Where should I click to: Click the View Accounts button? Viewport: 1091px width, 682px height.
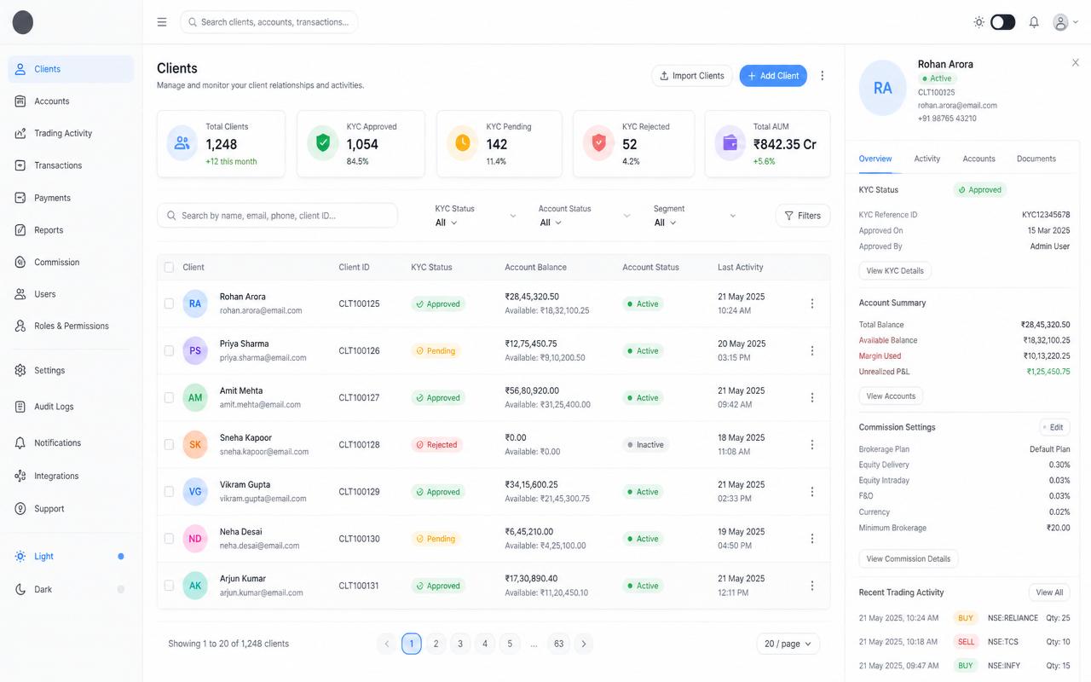(891, 396)
